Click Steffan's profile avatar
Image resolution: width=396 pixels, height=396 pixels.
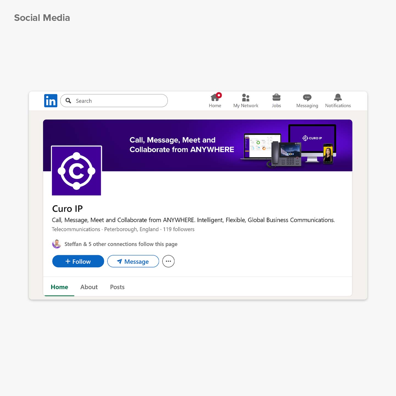57,244
